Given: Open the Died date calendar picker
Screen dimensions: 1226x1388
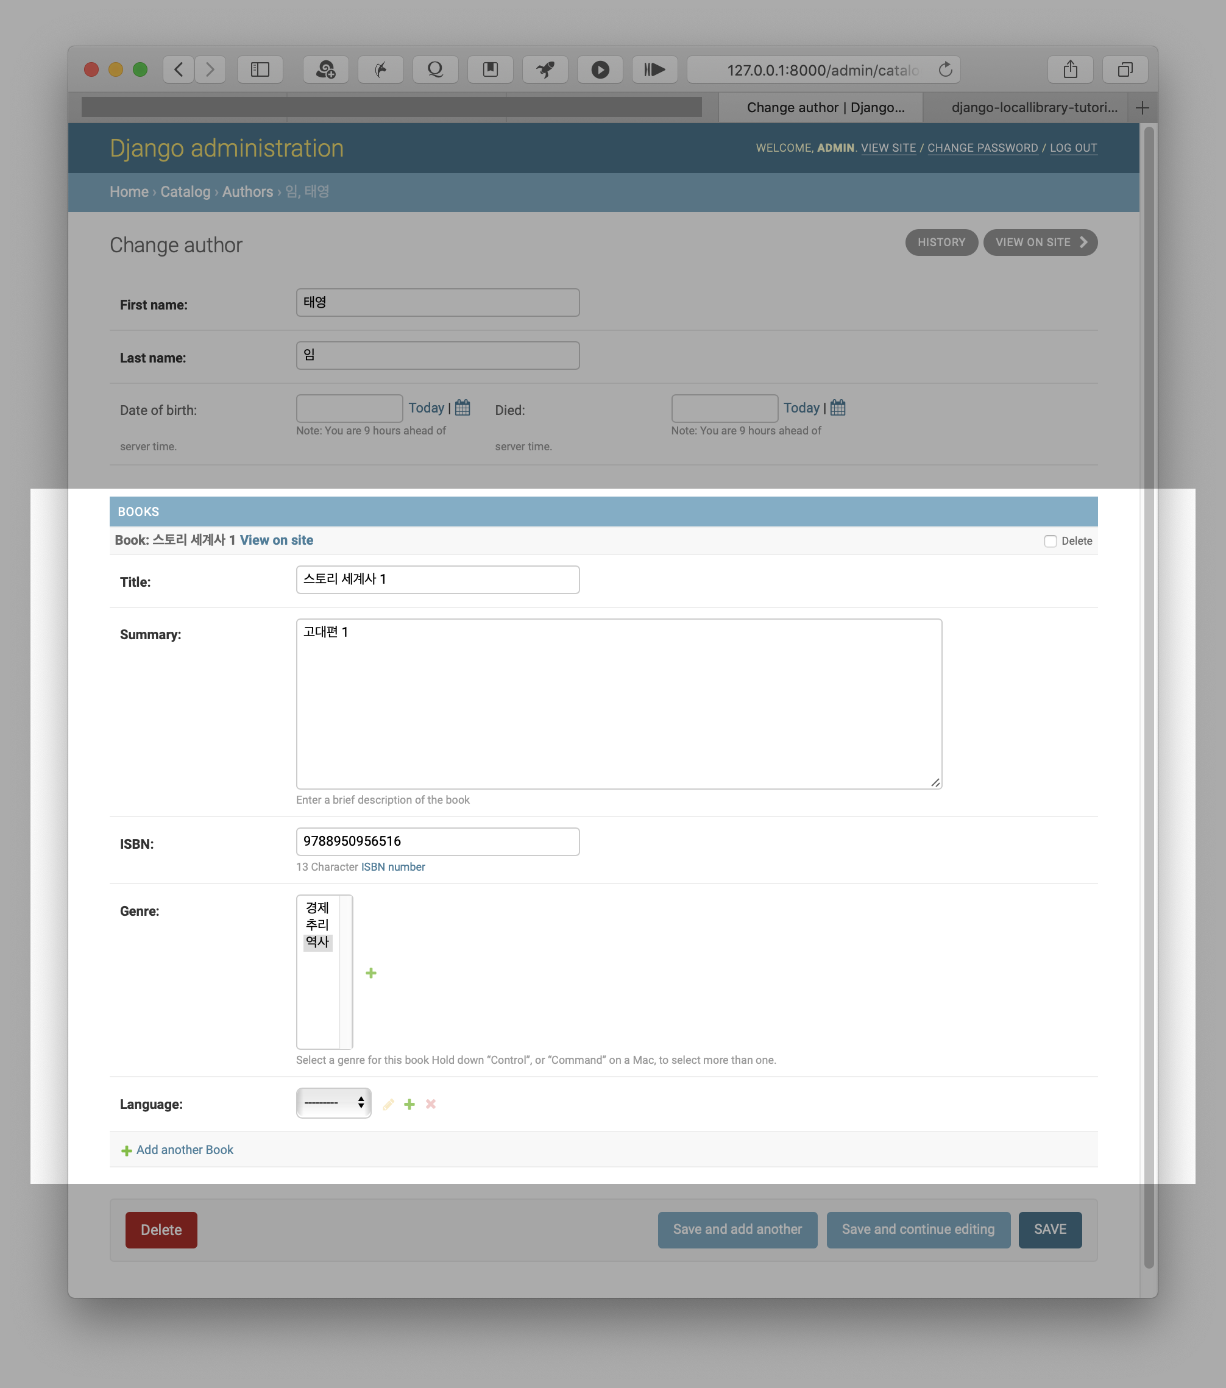Looking at the screenshot, I should (837, 408).
